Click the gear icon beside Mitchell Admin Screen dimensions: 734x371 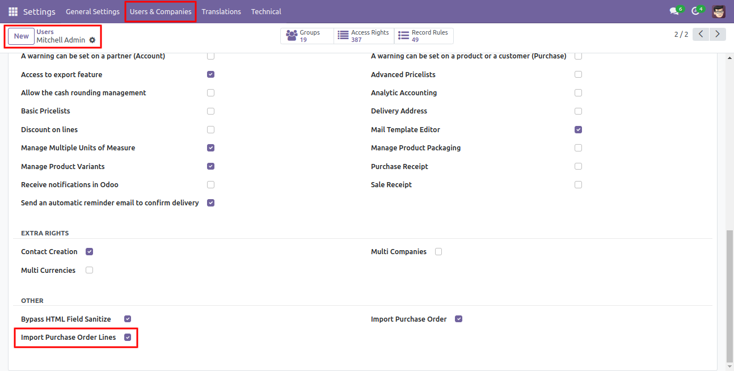tap(92, 40)
